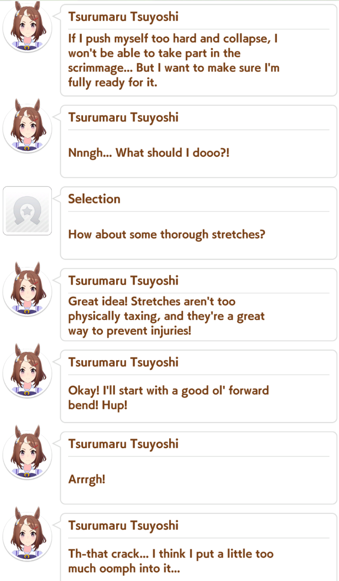339x581 pixels.
Task: Tap the avatar beside the 'push myself too hard' message
Action: (27, 28)
